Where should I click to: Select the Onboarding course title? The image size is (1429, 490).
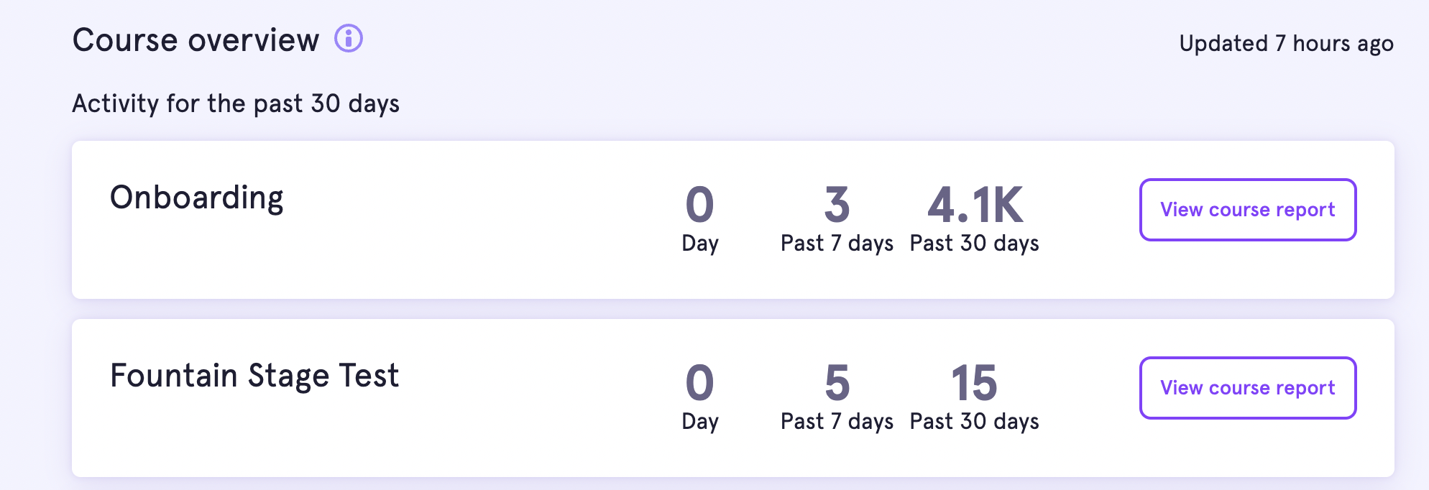coord(197,198)
